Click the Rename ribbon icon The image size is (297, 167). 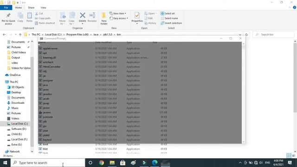click(92, 18)
